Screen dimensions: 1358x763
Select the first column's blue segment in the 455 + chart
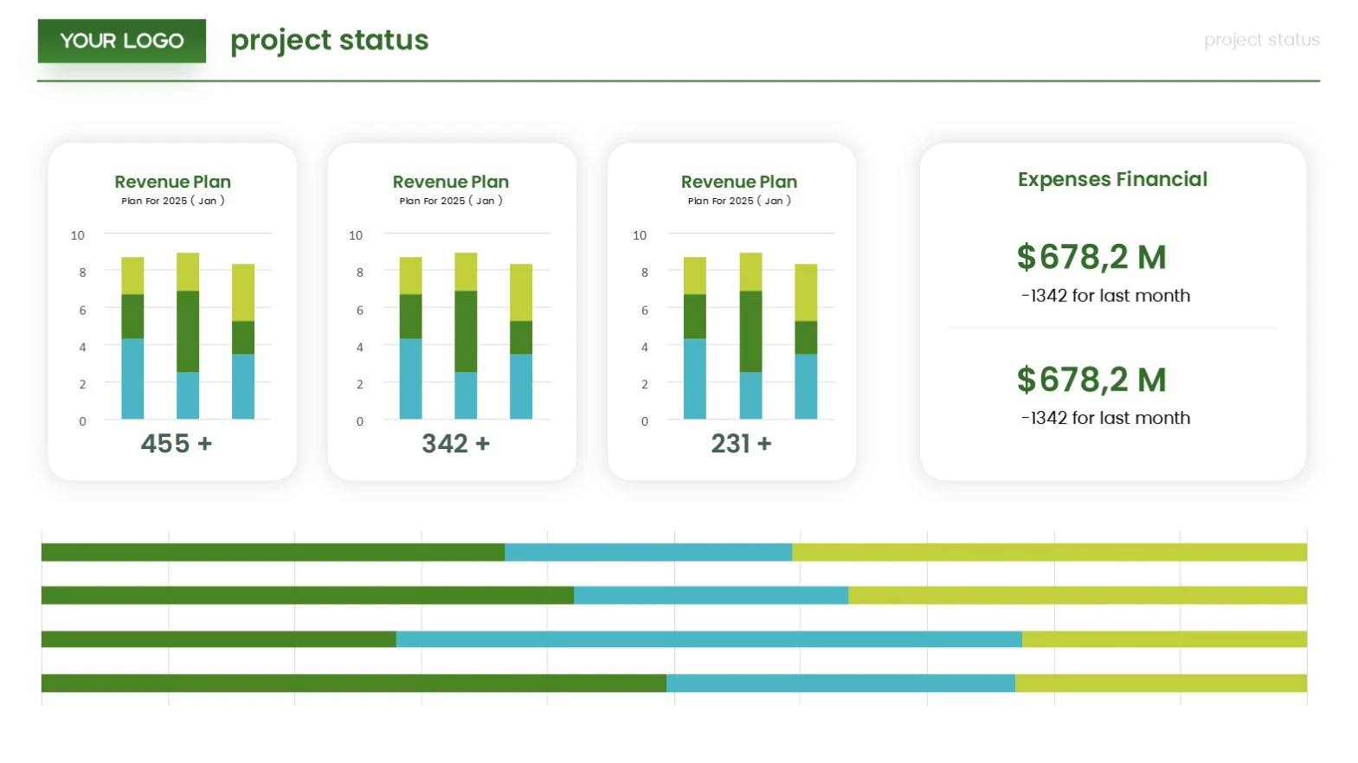point(132,379)
